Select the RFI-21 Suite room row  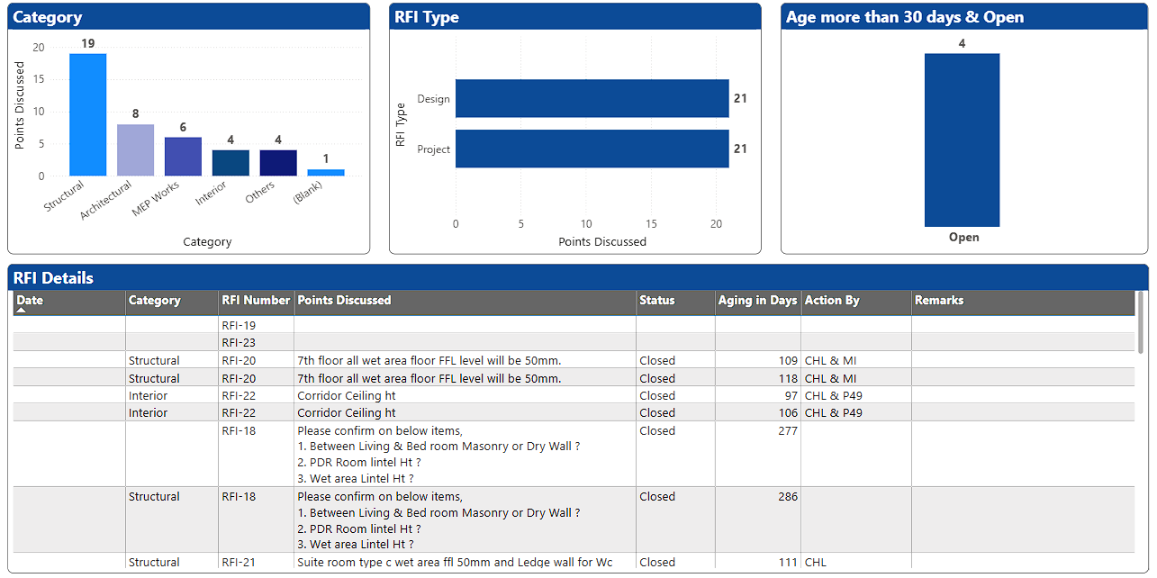coord(454,563)
